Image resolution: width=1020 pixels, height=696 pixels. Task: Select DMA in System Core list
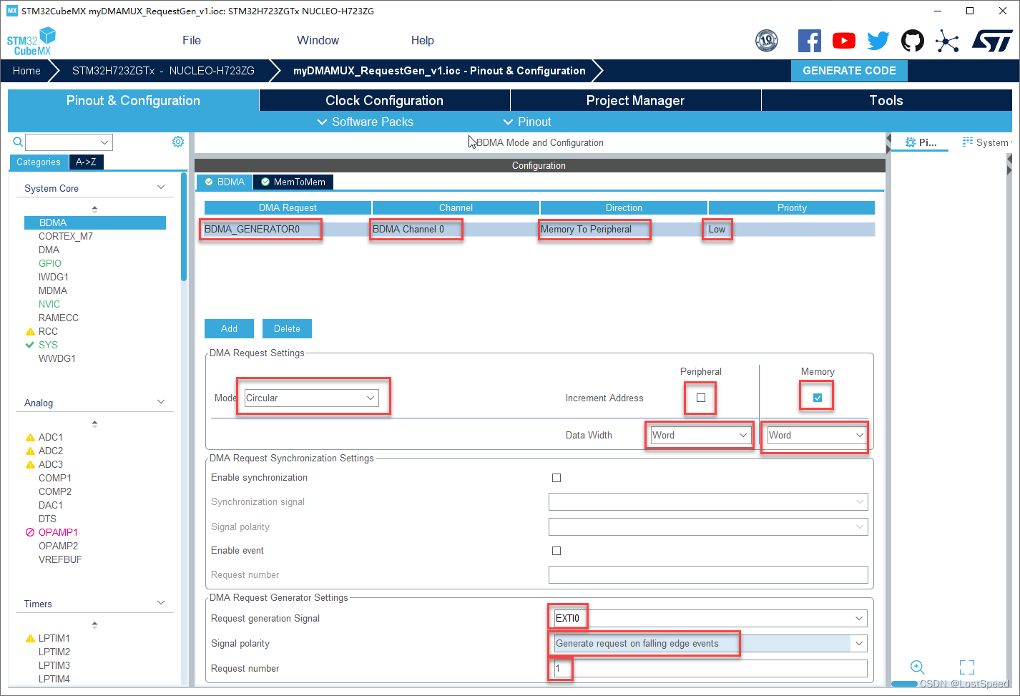tap(49, 250)
